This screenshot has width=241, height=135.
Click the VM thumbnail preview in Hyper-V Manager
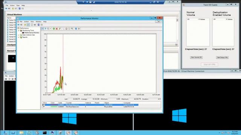tap(12, 58)
